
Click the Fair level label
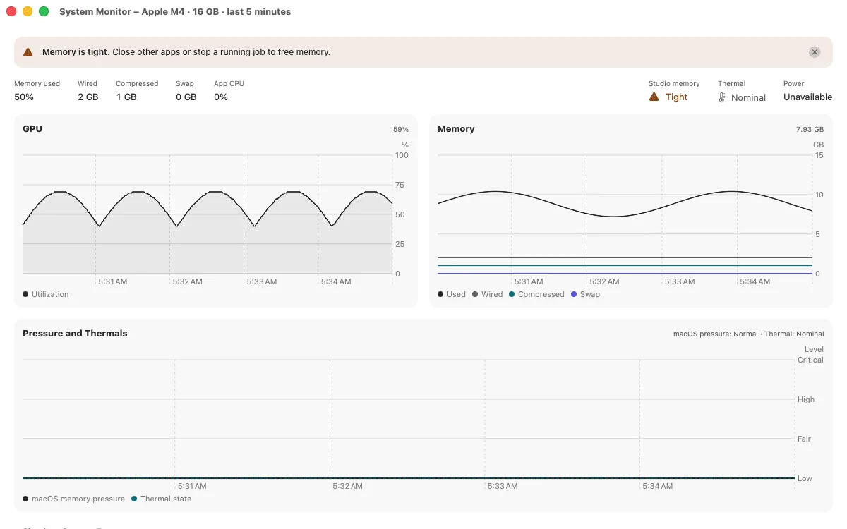[805, 439]
